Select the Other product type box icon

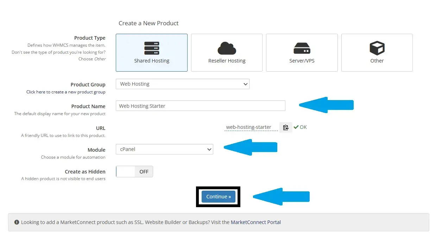377,48
